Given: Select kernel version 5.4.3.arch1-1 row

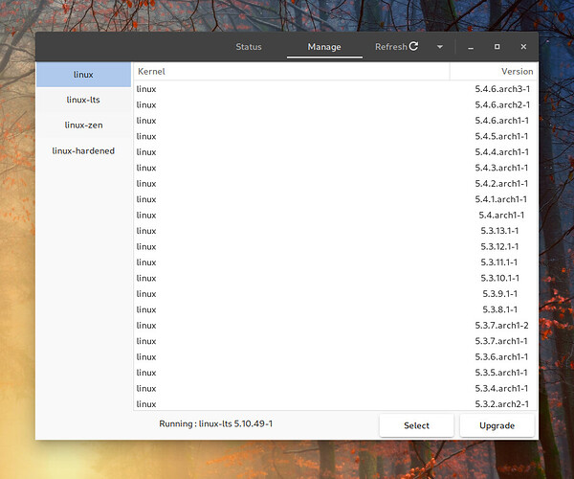Looking at the screenshot, I should (x=336, y=168).
